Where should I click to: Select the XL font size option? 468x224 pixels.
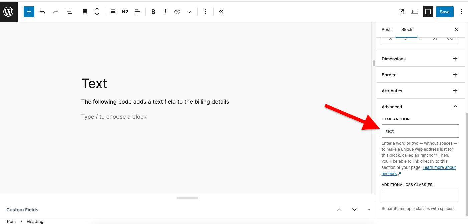point(435,39)
